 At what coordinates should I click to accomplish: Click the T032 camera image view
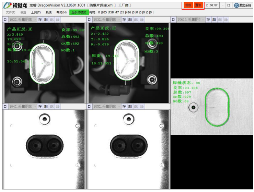point(128,63)
